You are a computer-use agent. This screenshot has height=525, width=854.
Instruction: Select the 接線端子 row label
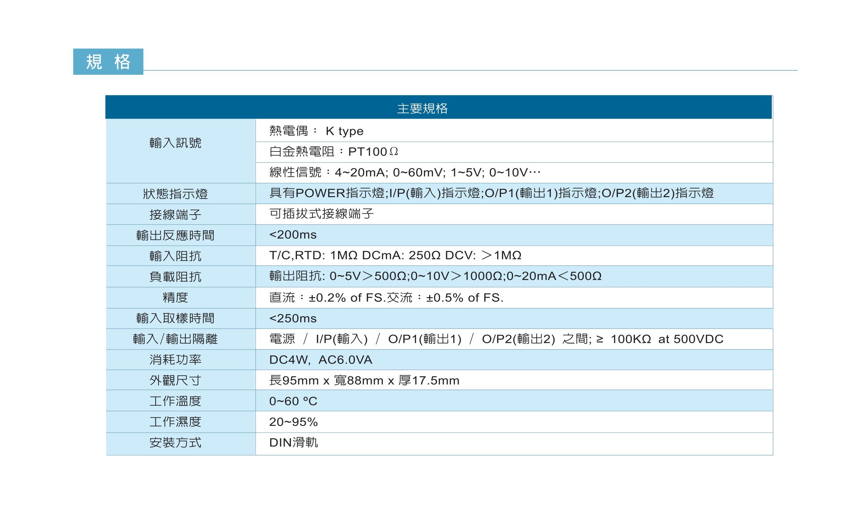175,215
